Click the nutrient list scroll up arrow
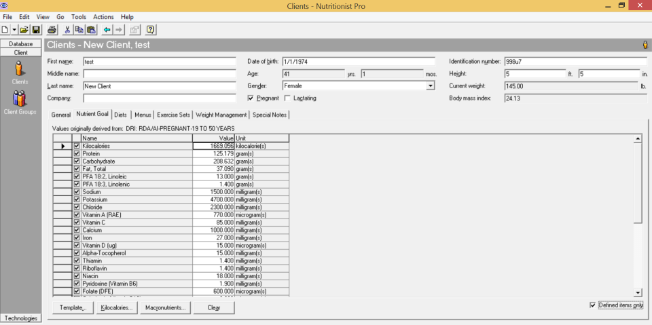Viewport: 652px width, 325px height. (637, 138)
